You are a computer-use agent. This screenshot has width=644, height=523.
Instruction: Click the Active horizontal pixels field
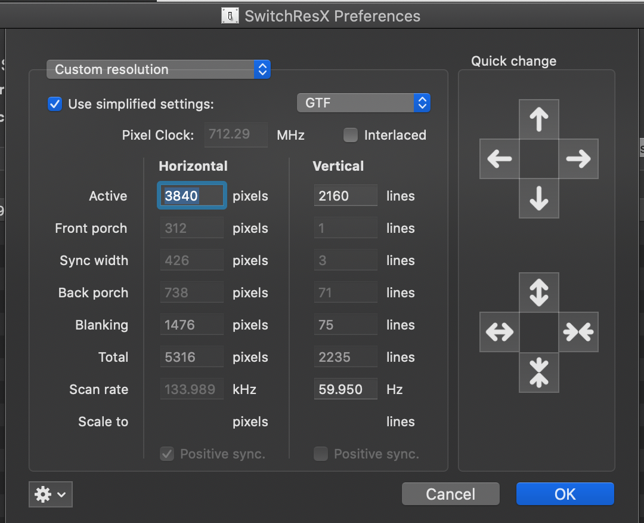pyautogui.click(x=191, y=195)
